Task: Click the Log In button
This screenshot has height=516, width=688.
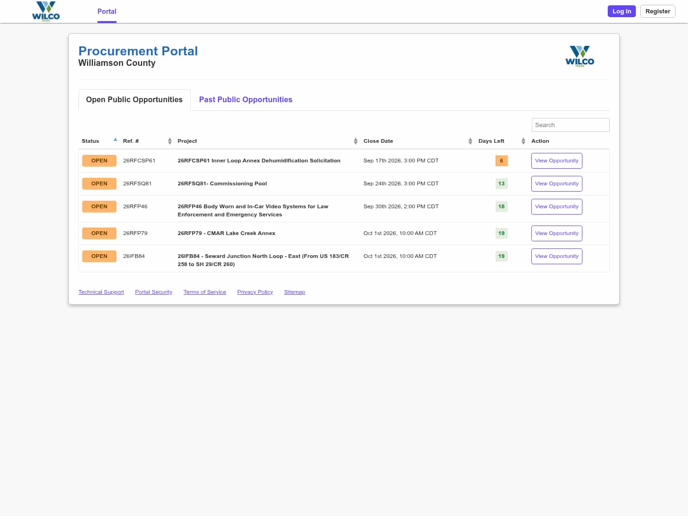Action: [622, 11]
